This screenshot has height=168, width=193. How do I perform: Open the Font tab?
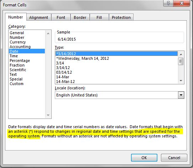61,17
